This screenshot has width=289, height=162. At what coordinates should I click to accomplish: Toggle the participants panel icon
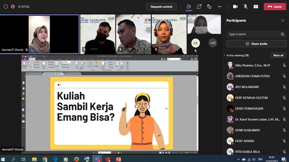pos(188,6)
